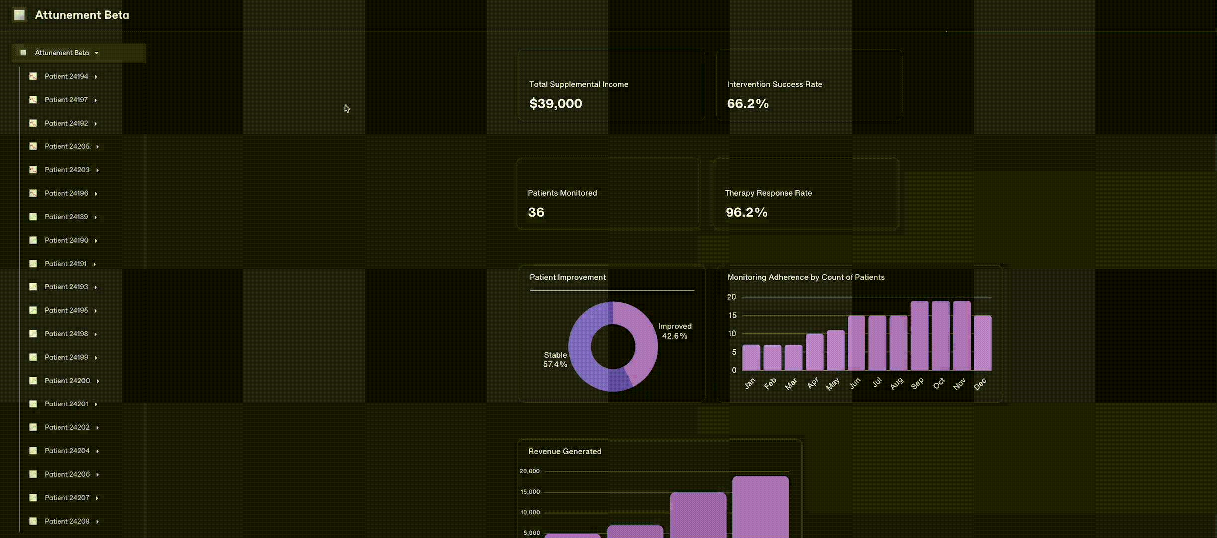Open the Patient 24208 entry
Image resolution: width=1217 pixels, height=538 pixels.
(67, 521)
